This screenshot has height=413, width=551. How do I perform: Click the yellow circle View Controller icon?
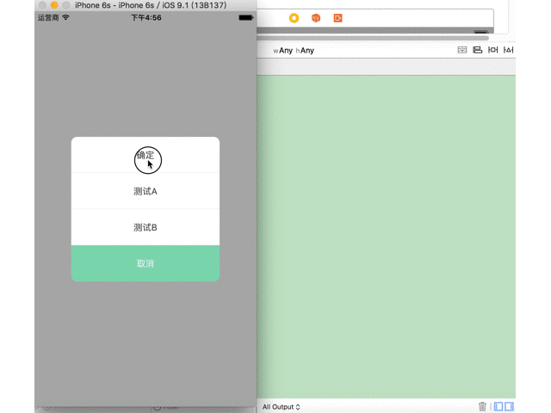[294, 18]
